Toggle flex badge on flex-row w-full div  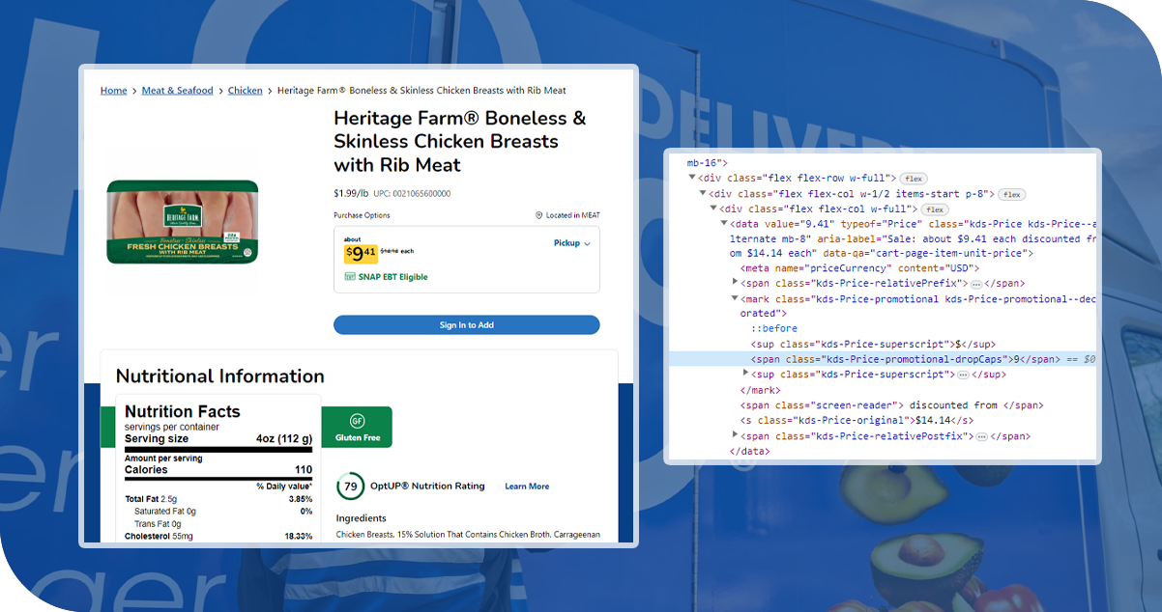914,179
